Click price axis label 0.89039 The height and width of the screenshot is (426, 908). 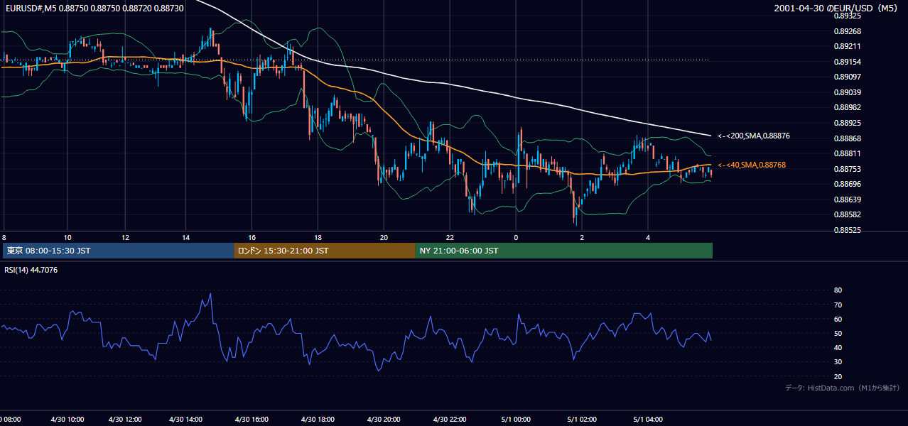(x=847, y=92)
